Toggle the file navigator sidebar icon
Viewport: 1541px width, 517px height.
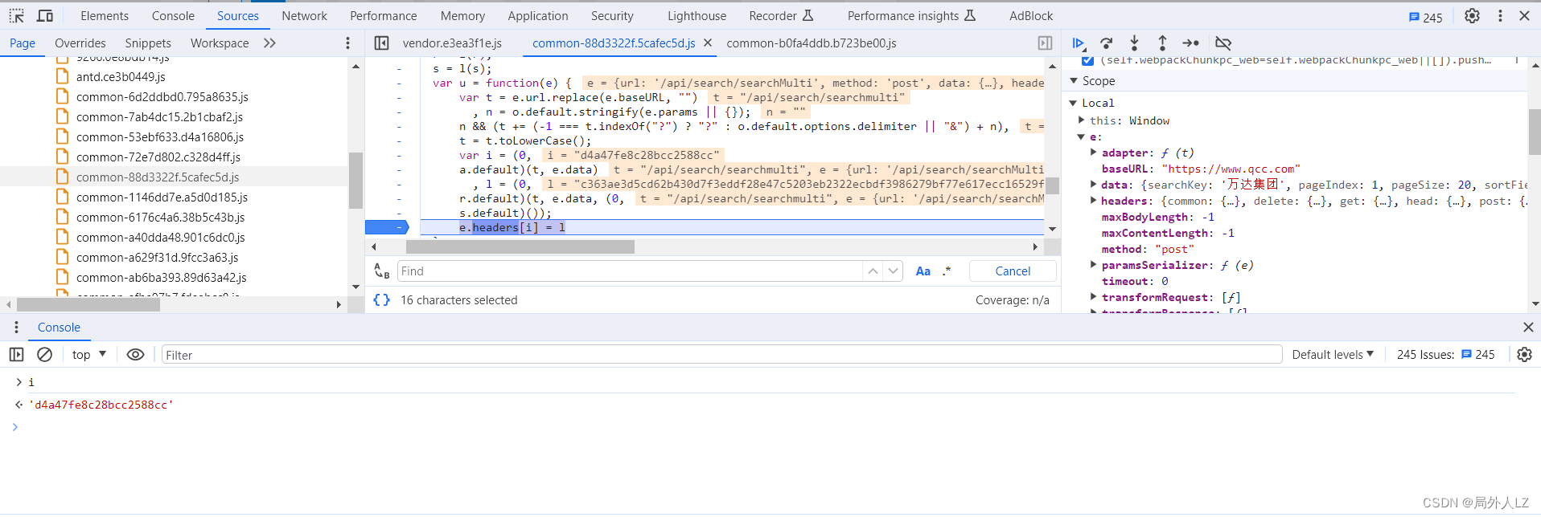pyautogui.click(x=382, y=43)
